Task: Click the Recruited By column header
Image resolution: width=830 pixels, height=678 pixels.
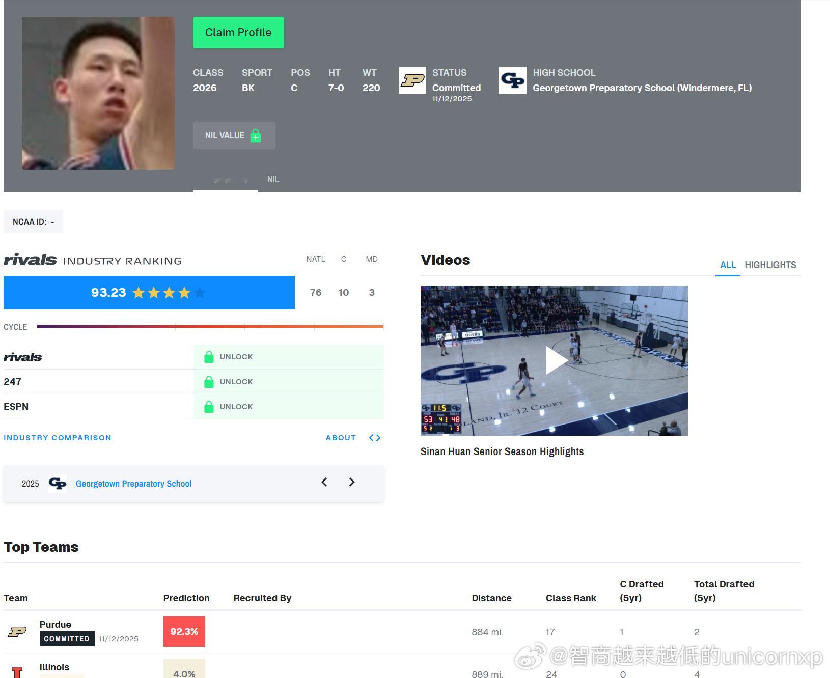Action: tap(262, 598)
